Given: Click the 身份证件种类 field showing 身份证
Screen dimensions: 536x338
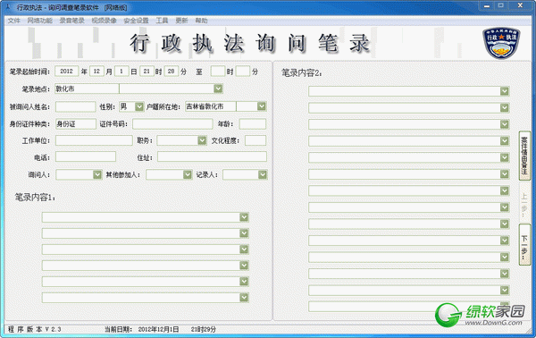Looking at the screenshot, I should point(76,123).
